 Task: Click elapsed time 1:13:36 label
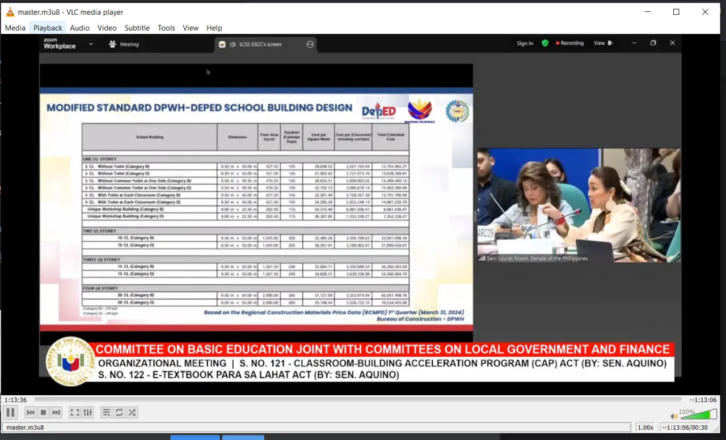point(15,400)
